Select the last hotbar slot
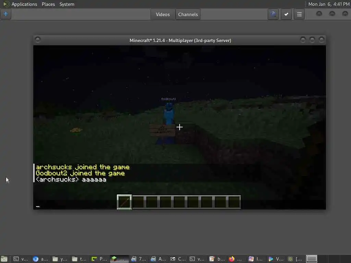Screen dimensions: 351x263 (234, 202)
